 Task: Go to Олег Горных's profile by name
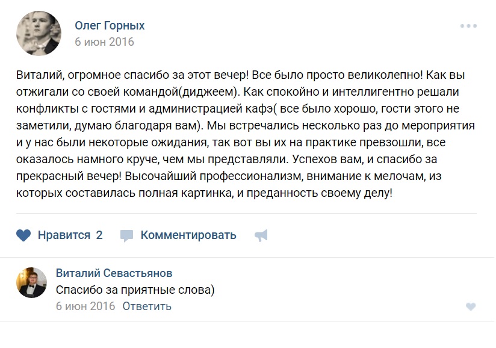[x=110, y=26]
